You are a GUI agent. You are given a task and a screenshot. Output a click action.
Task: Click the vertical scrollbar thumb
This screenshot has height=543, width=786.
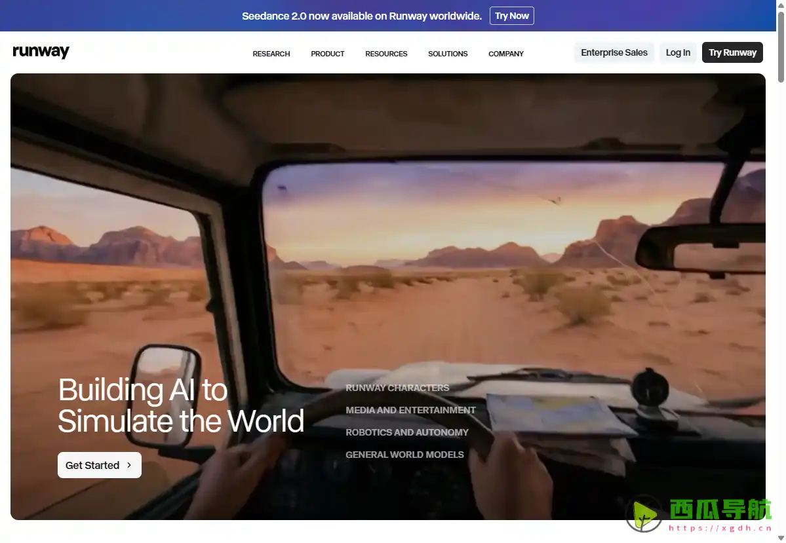pyautogui.click(x=780, y=46)
